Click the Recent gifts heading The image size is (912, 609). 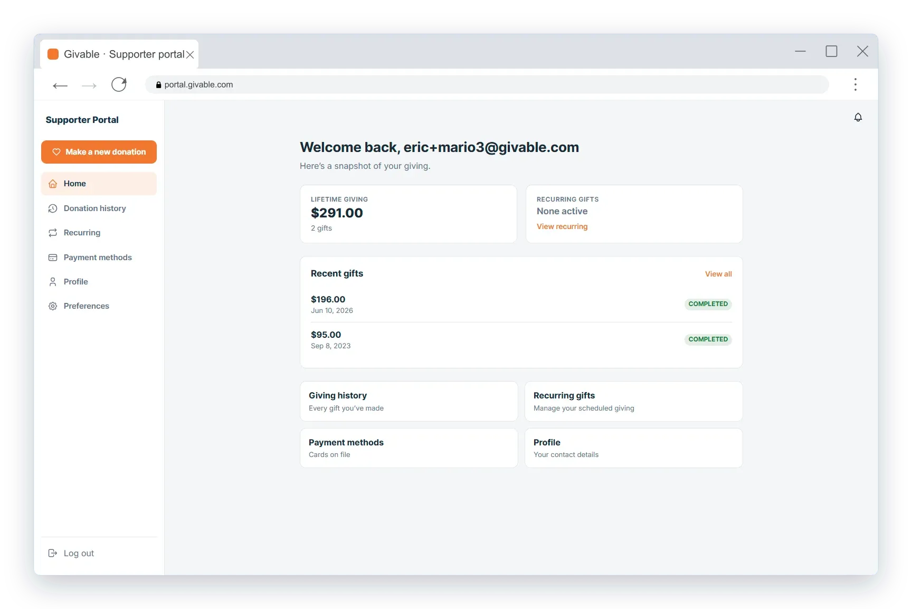(337, 273)
